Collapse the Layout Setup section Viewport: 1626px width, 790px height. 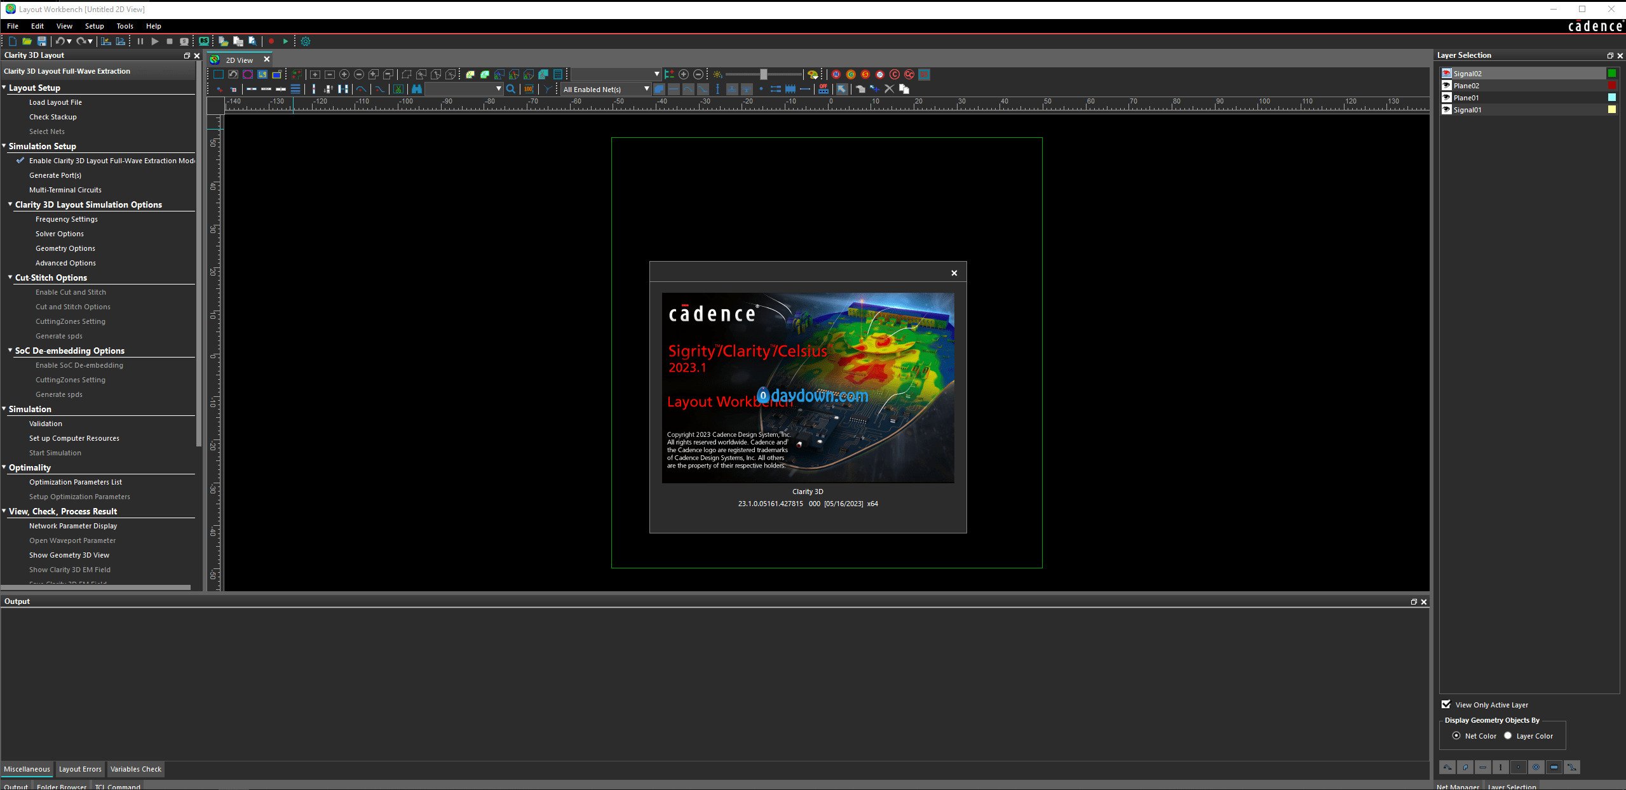(4, 87)
